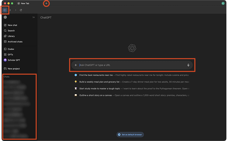Click the Ask ChatGPT or type a URL field
The height and width of the screenshot is (141, 228).
pyautogui.click(x=131, y=65)
